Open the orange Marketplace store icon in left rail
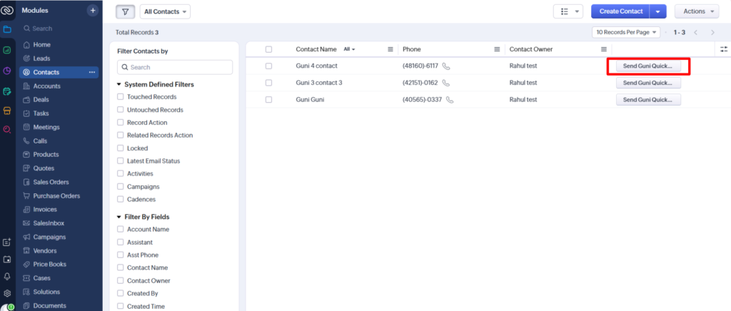The image size is (731, 311). (7, 111)
